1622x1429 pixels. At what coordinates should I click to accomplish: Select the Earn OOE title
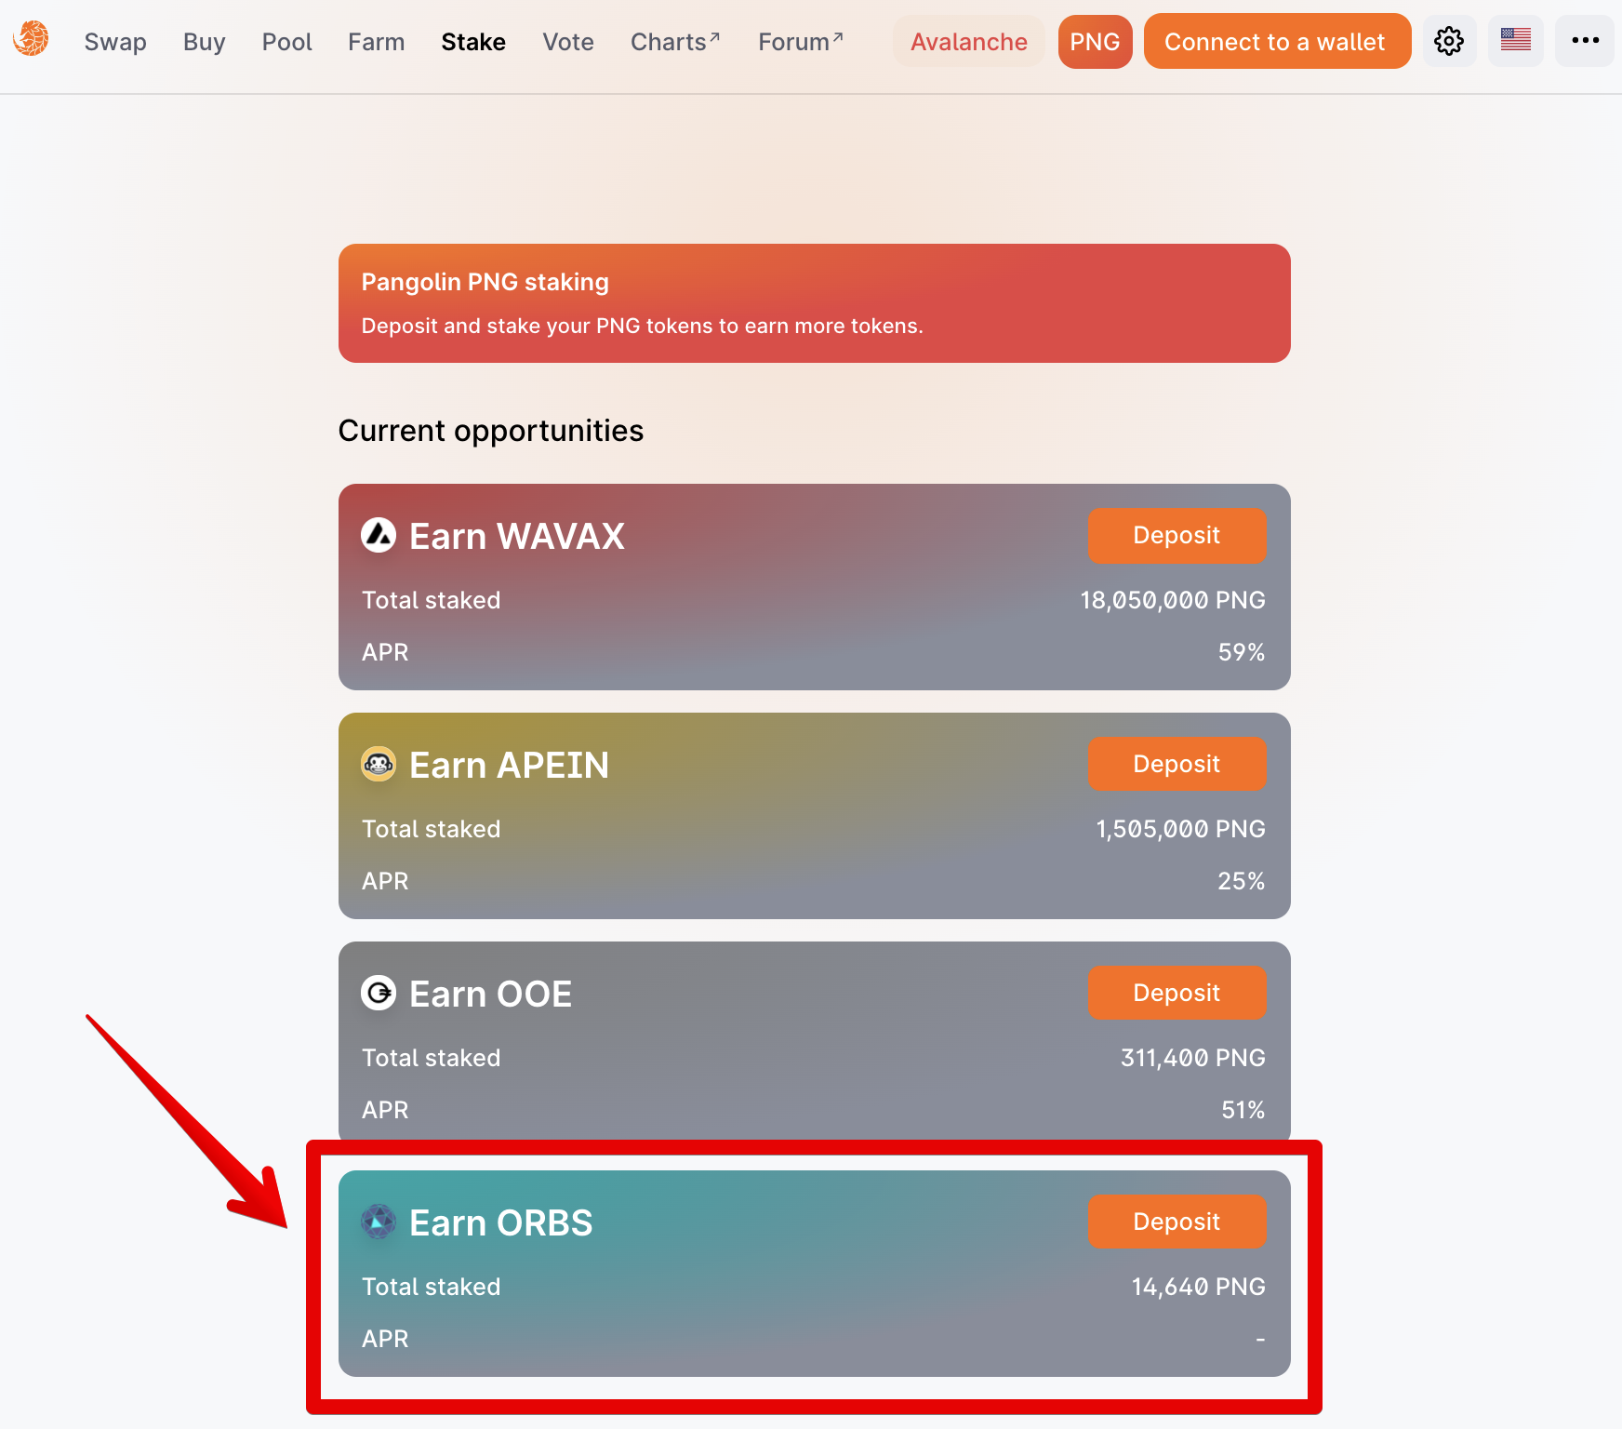click(x=490, y=994)
